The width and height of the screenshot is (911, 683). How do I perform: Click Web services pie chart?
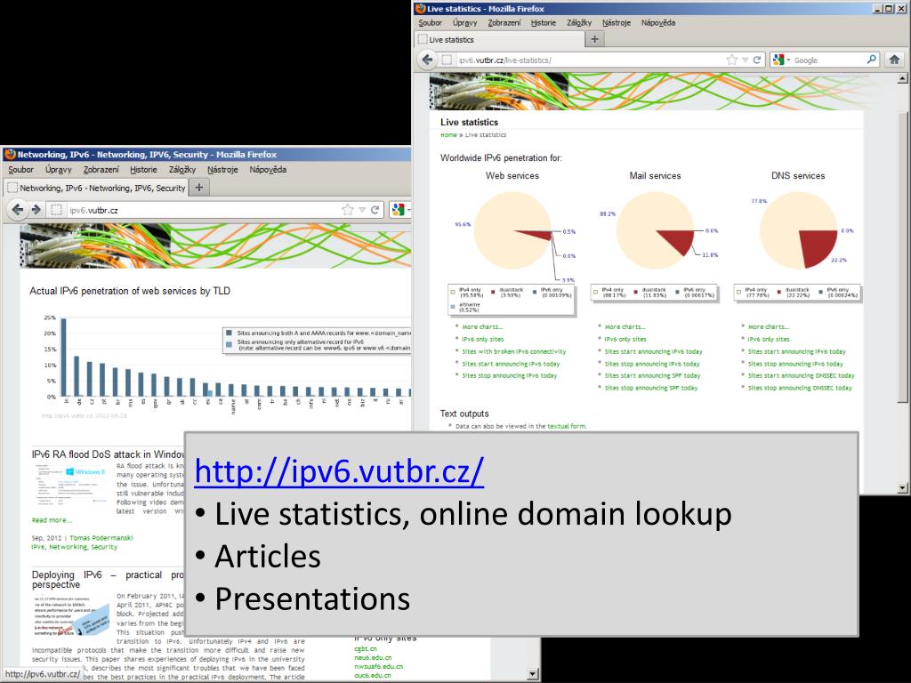pyautogui.click(x=512, y=230)
